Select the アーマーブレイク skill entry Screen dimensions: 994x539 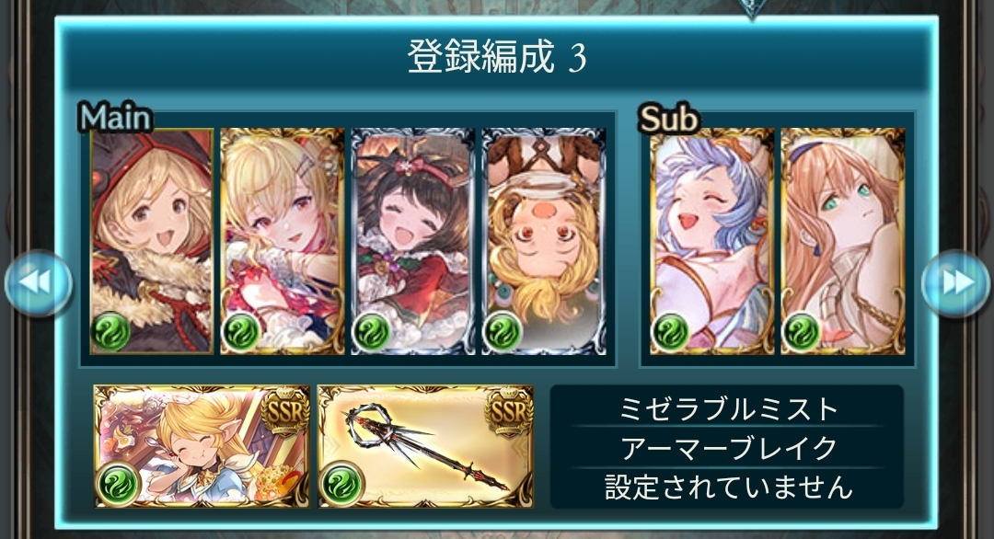tap(727, 448)
